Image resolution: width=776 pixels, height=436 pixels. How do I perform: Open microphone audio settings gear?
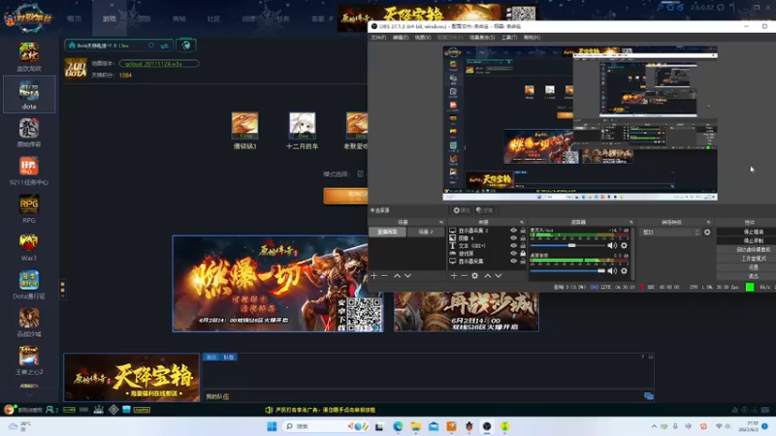pos(624,245)
